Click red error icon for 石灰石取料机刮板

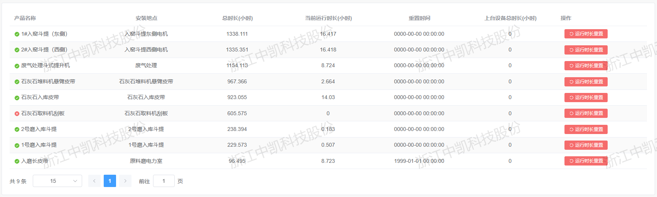click(x=17, y=114)
